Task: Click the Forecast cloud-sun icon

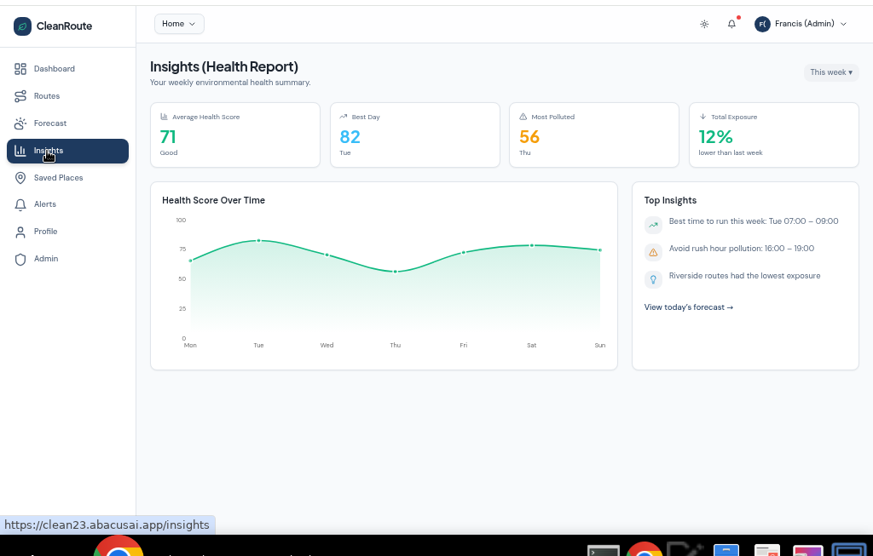Action: click(20, 123)
